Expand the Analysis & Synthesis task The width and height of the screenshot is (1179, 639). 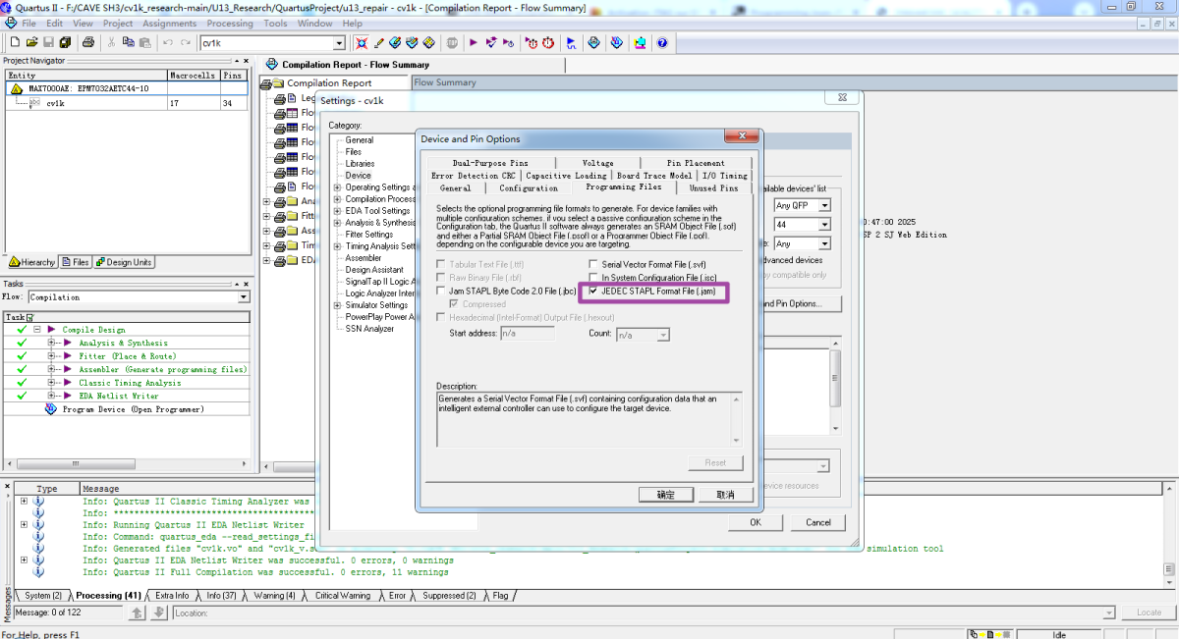pos(52,343)
